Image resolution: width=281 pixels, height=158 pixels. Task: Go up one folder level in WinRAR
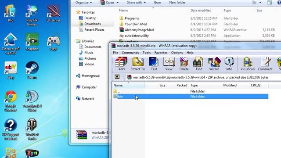[x=117, y=77]
